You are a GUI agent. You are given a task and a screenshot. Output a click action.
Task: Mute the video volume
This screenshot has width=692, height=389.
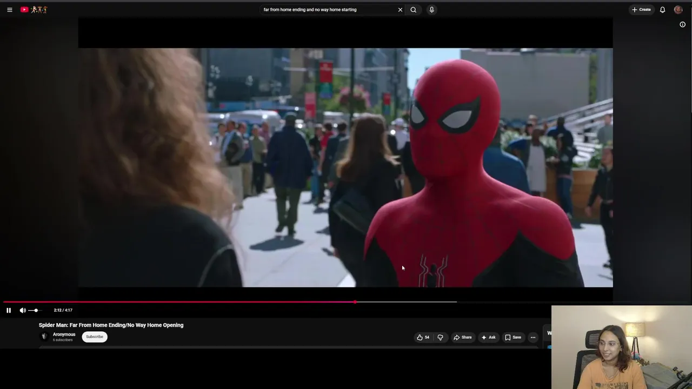23,310
